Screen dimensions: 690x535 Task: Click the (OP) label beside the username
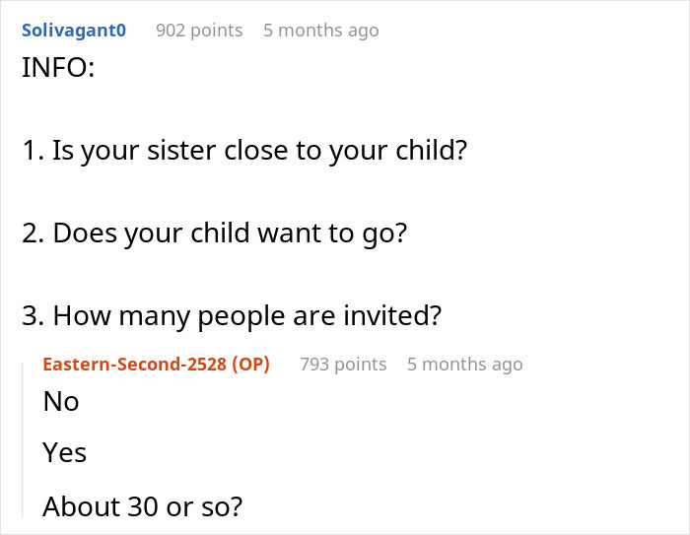(250, 365)
